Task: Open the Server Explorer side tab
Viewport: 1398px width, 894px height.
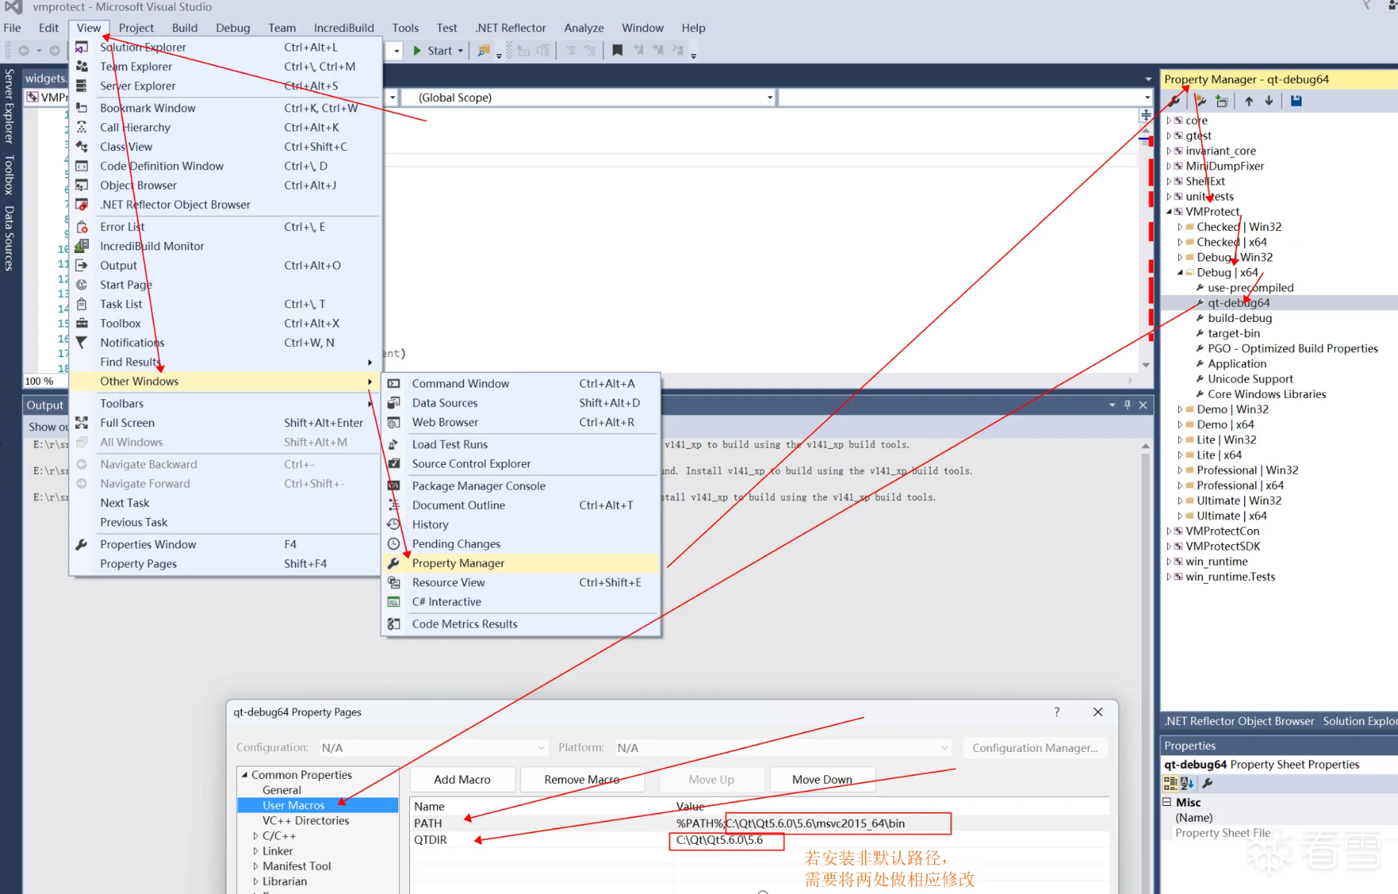Action: pyautogui.click(x=9, y=106)
